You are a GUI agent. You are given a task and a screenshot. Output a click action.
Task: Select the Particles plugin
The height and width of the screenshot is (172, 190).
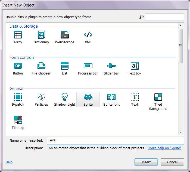pos(41,97)
